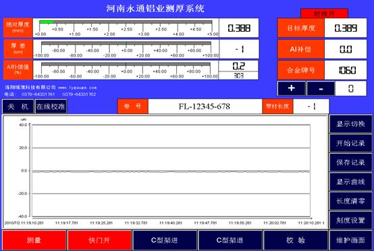Click the orange Al补偿 label
Viewport: 374px width, 251px height.
(301, 49)
